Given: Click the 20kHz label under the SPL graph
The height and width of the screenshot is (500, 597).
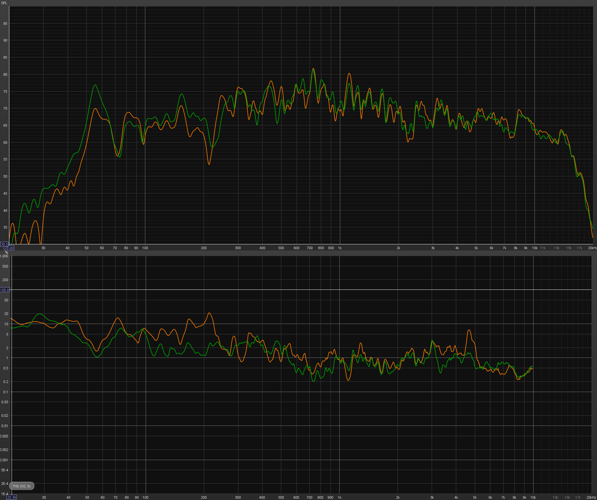Looking at the screenshot, I should click(592, 248).
